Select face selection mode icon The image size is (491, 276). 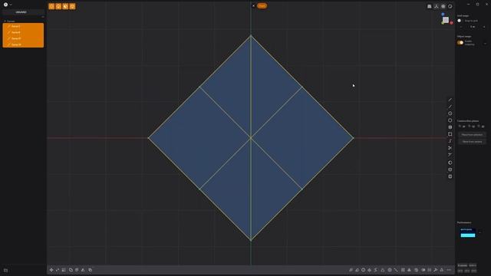65,6
